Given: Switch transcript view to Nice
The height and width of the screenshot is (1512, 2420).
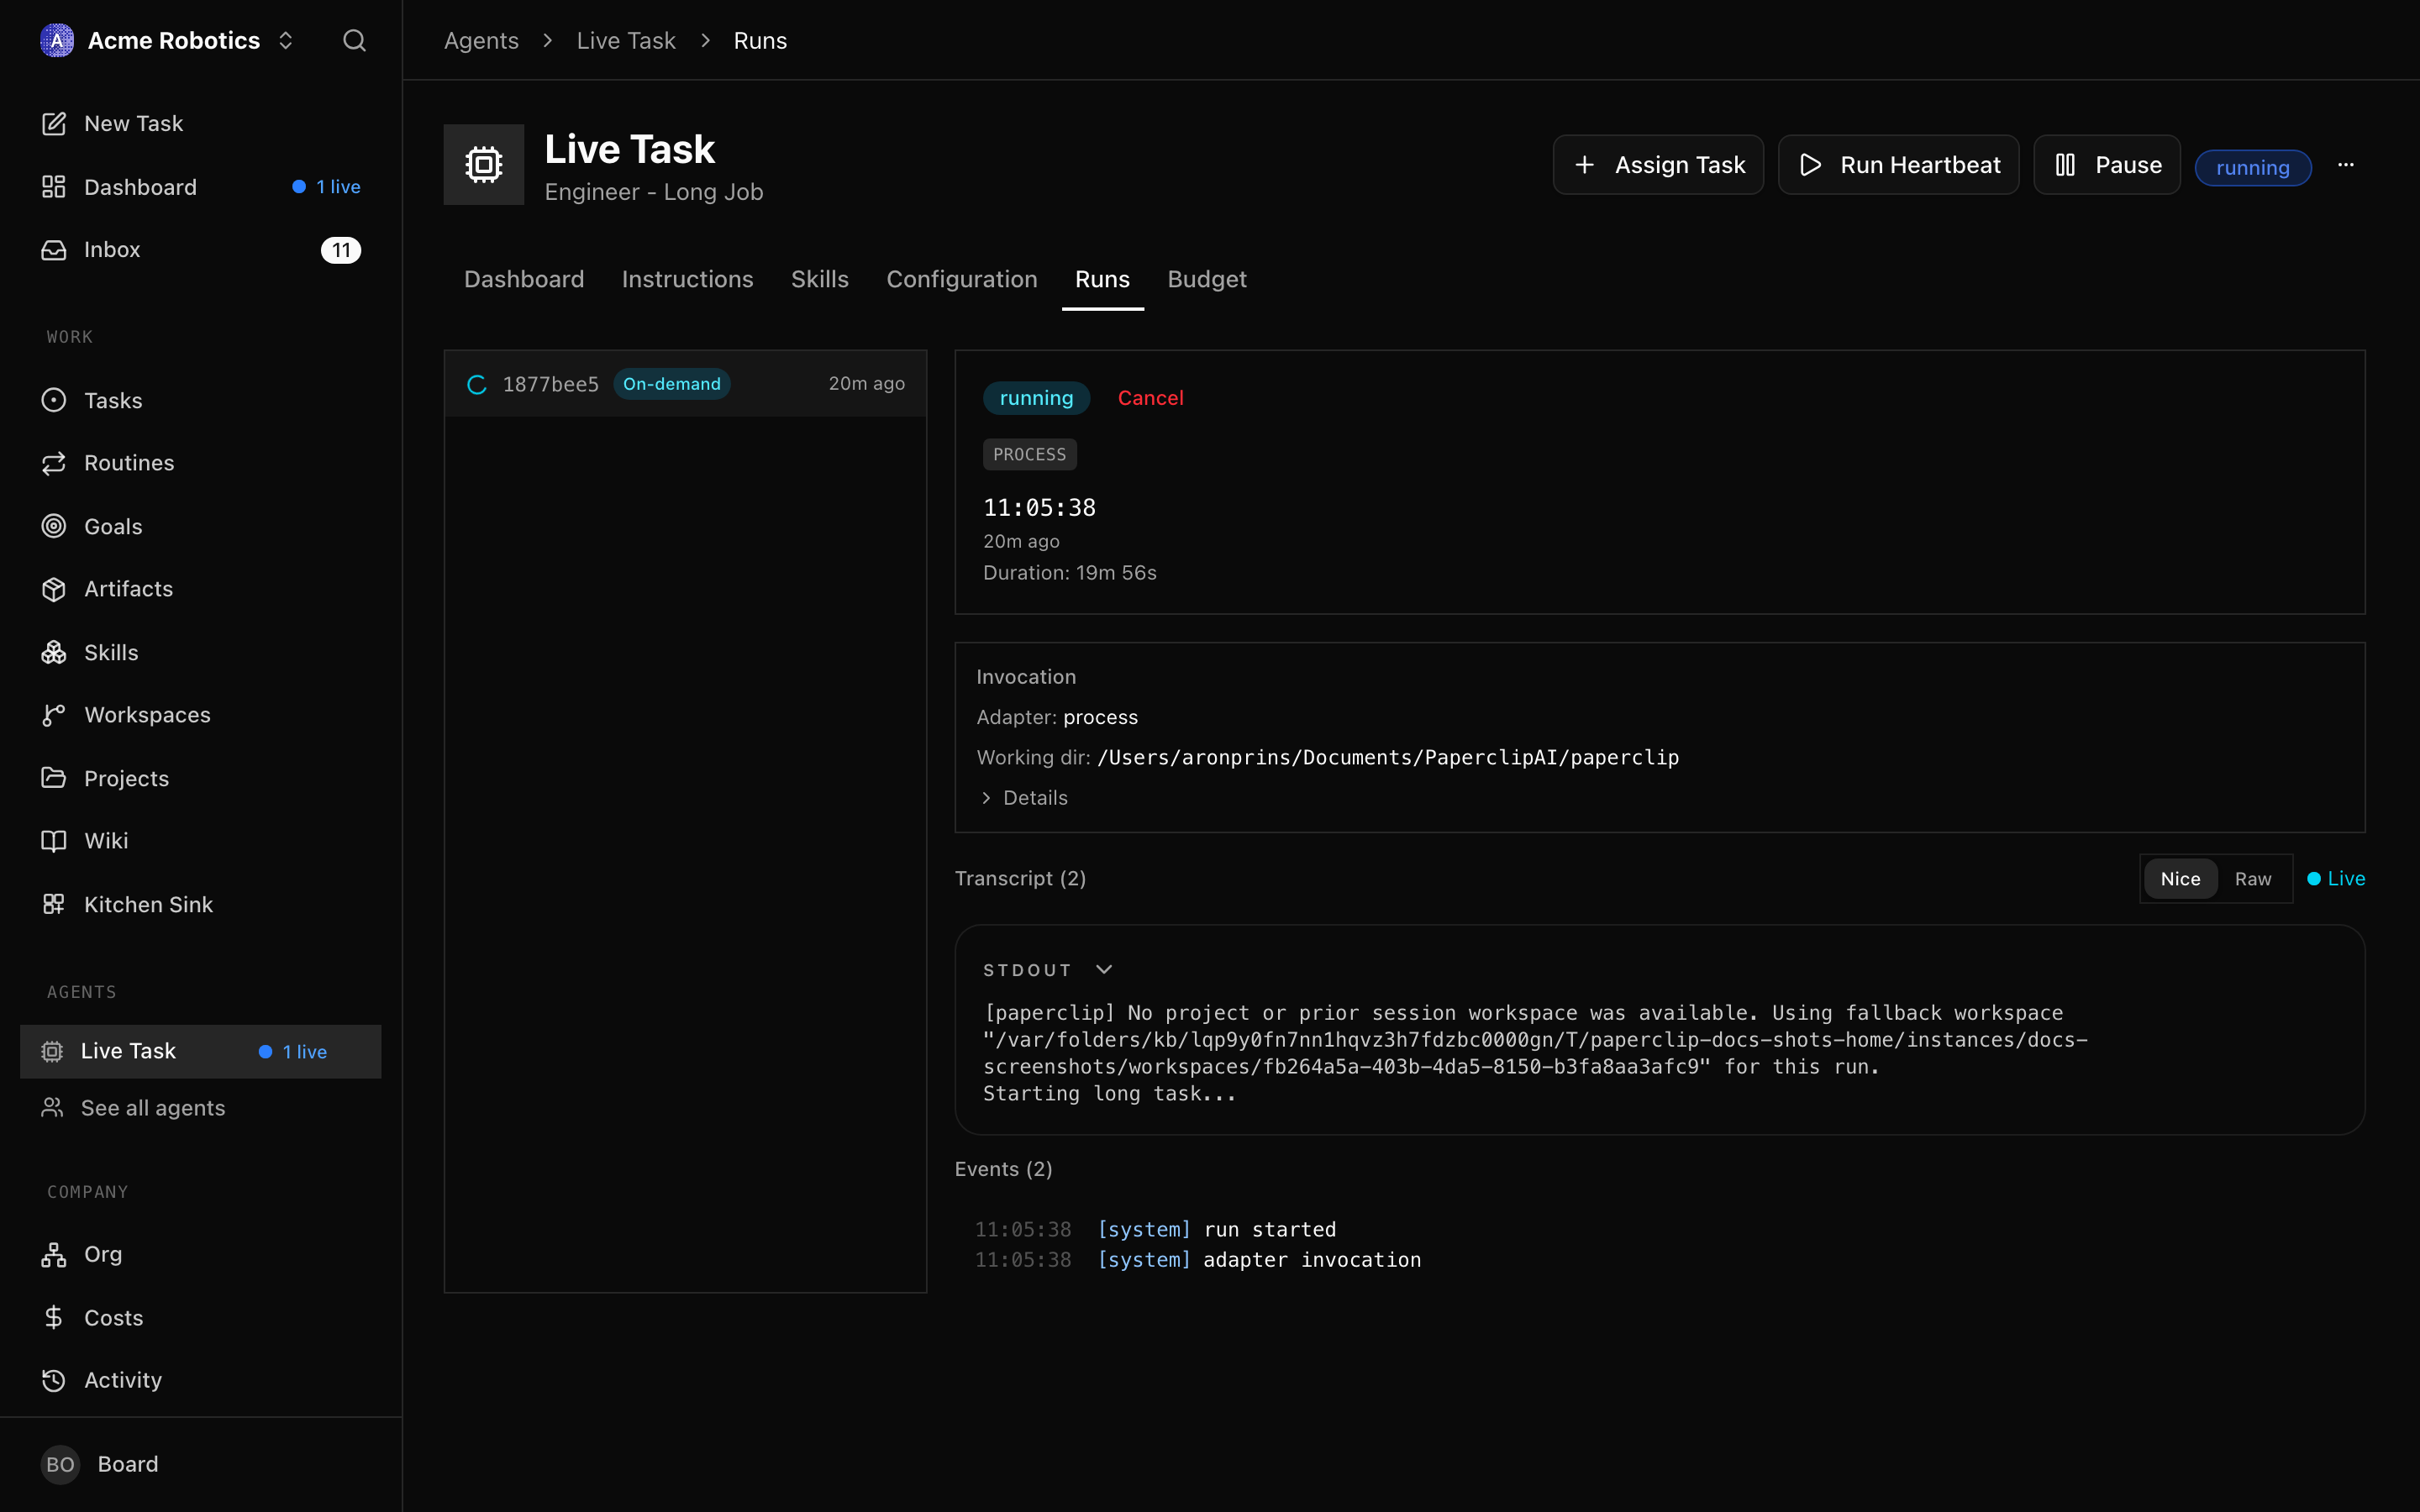Looking at the screenshot, I should (2180, 879).
